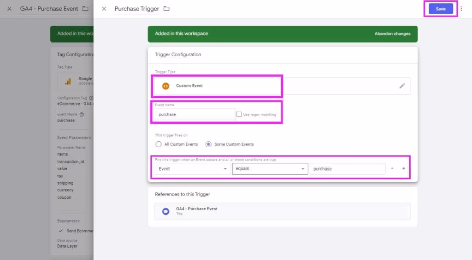Click the Send Ecommerce checkmark in background panel
Screen dimensions: 472x260
tap(61, 231)
